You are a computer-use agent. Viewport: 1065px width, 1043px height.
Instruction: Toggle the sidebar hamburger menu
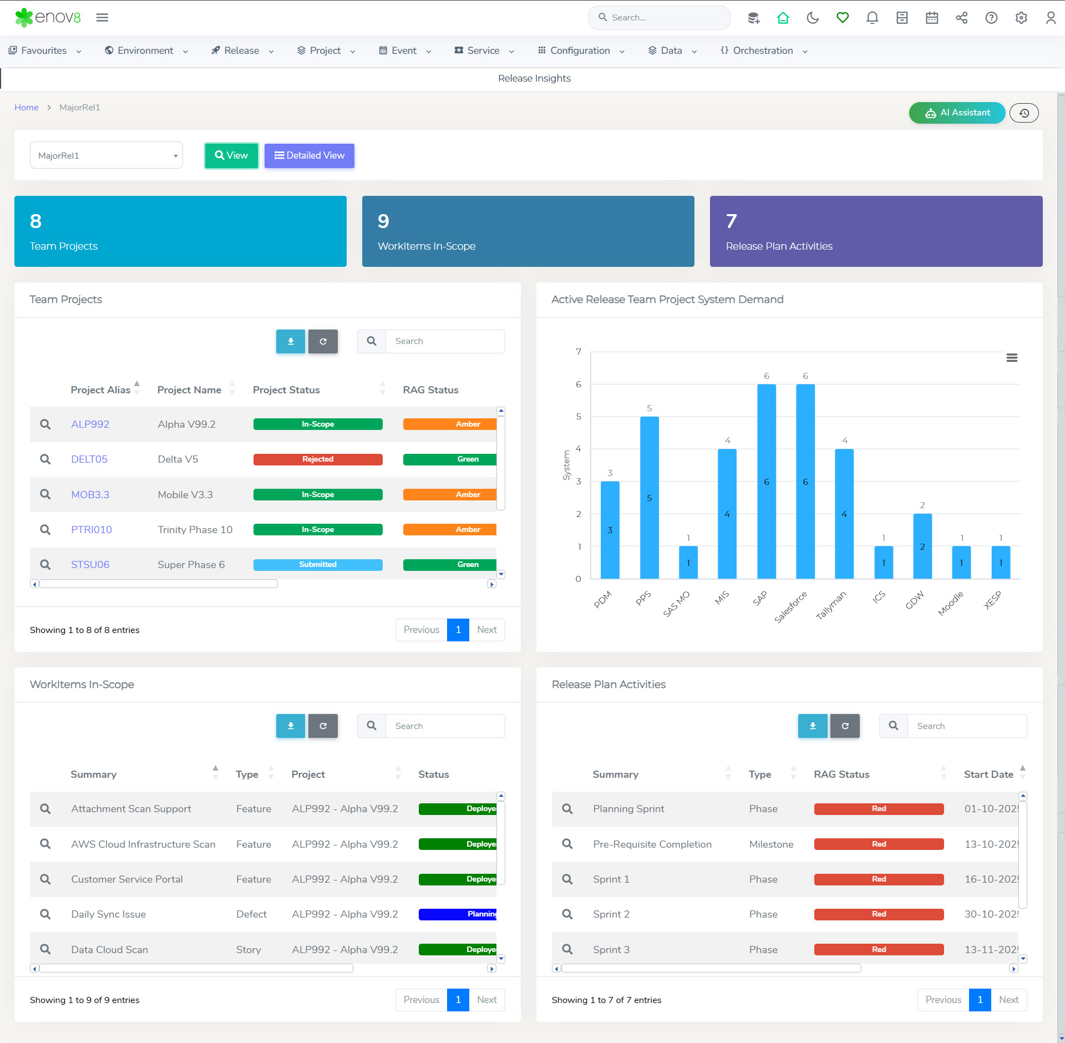102,18
